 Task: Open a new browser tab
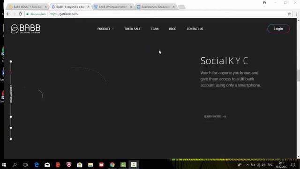(182, 7)
